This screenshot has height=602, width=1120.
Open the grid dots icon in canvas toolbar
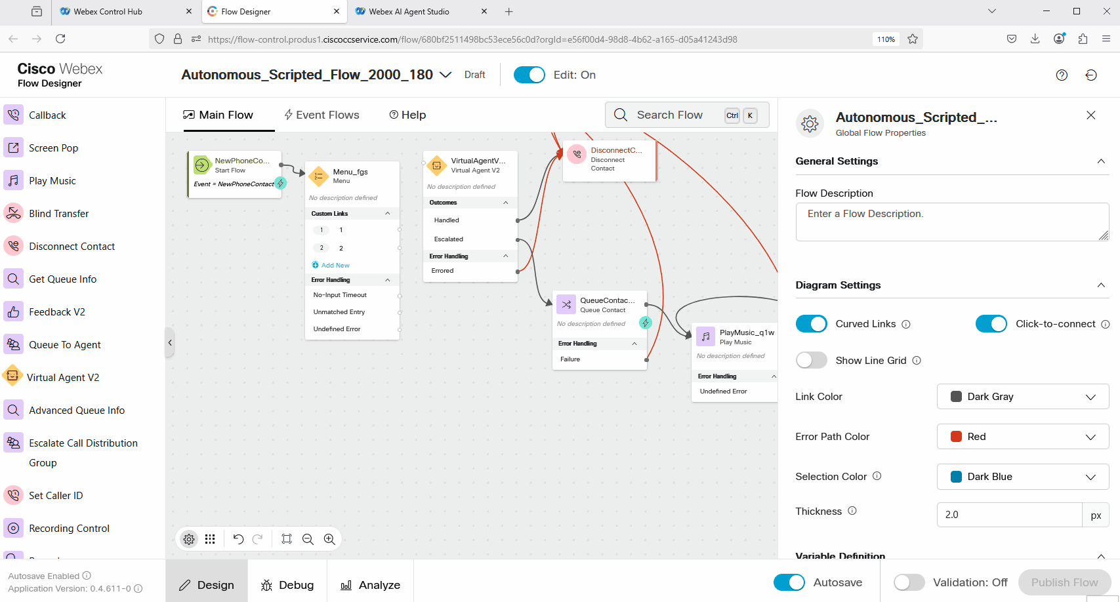[210, 539]
